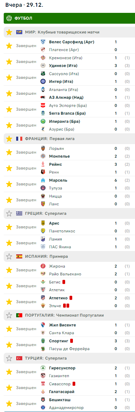Toggle favorite star for Greece Superleague
The image size is (135, 412).
[9, 213]
